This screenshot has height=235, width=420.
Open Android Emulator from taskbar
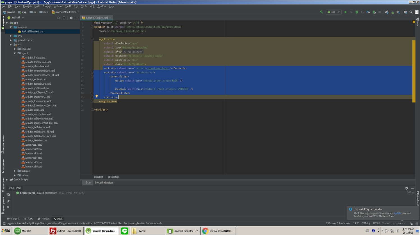183,231
